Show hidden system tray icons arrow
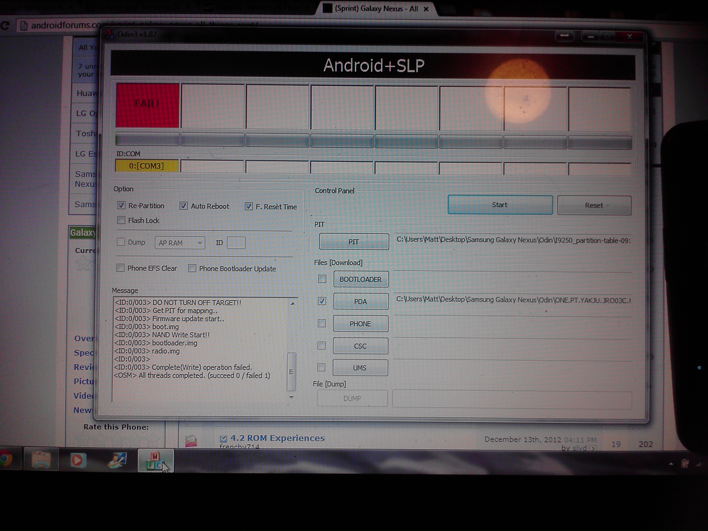This screenshot has height=531, width=708. click(671, 464)
